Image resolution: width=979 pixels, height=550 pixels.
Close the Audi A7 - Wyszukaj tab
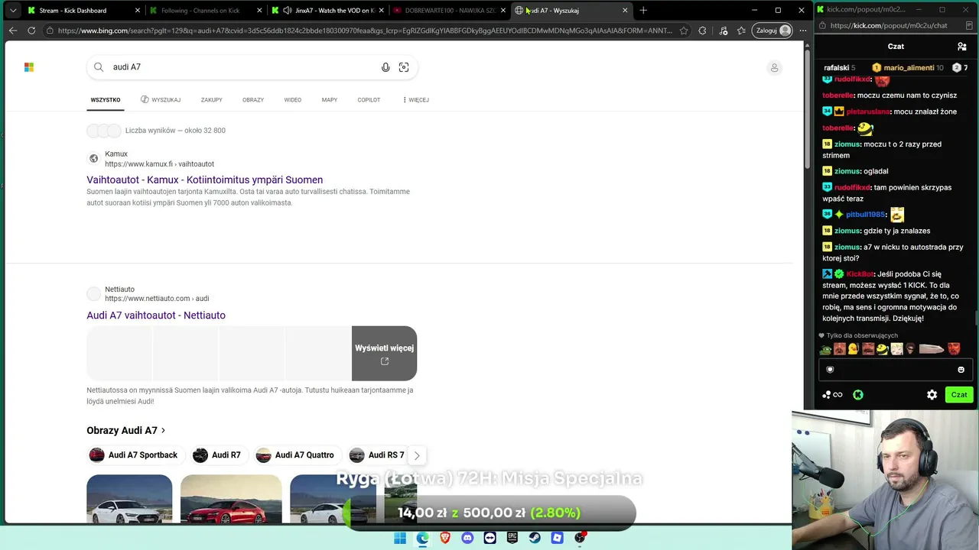pos(625,11)
